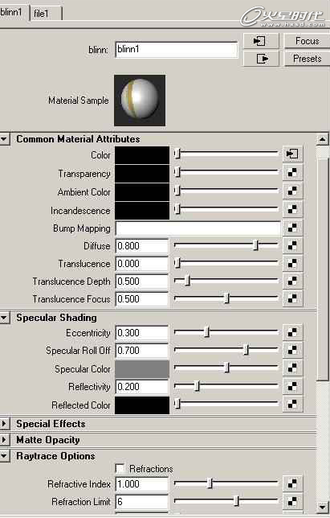
Task: Click the vertical scrollbar thumb
Action: (323, 269)
